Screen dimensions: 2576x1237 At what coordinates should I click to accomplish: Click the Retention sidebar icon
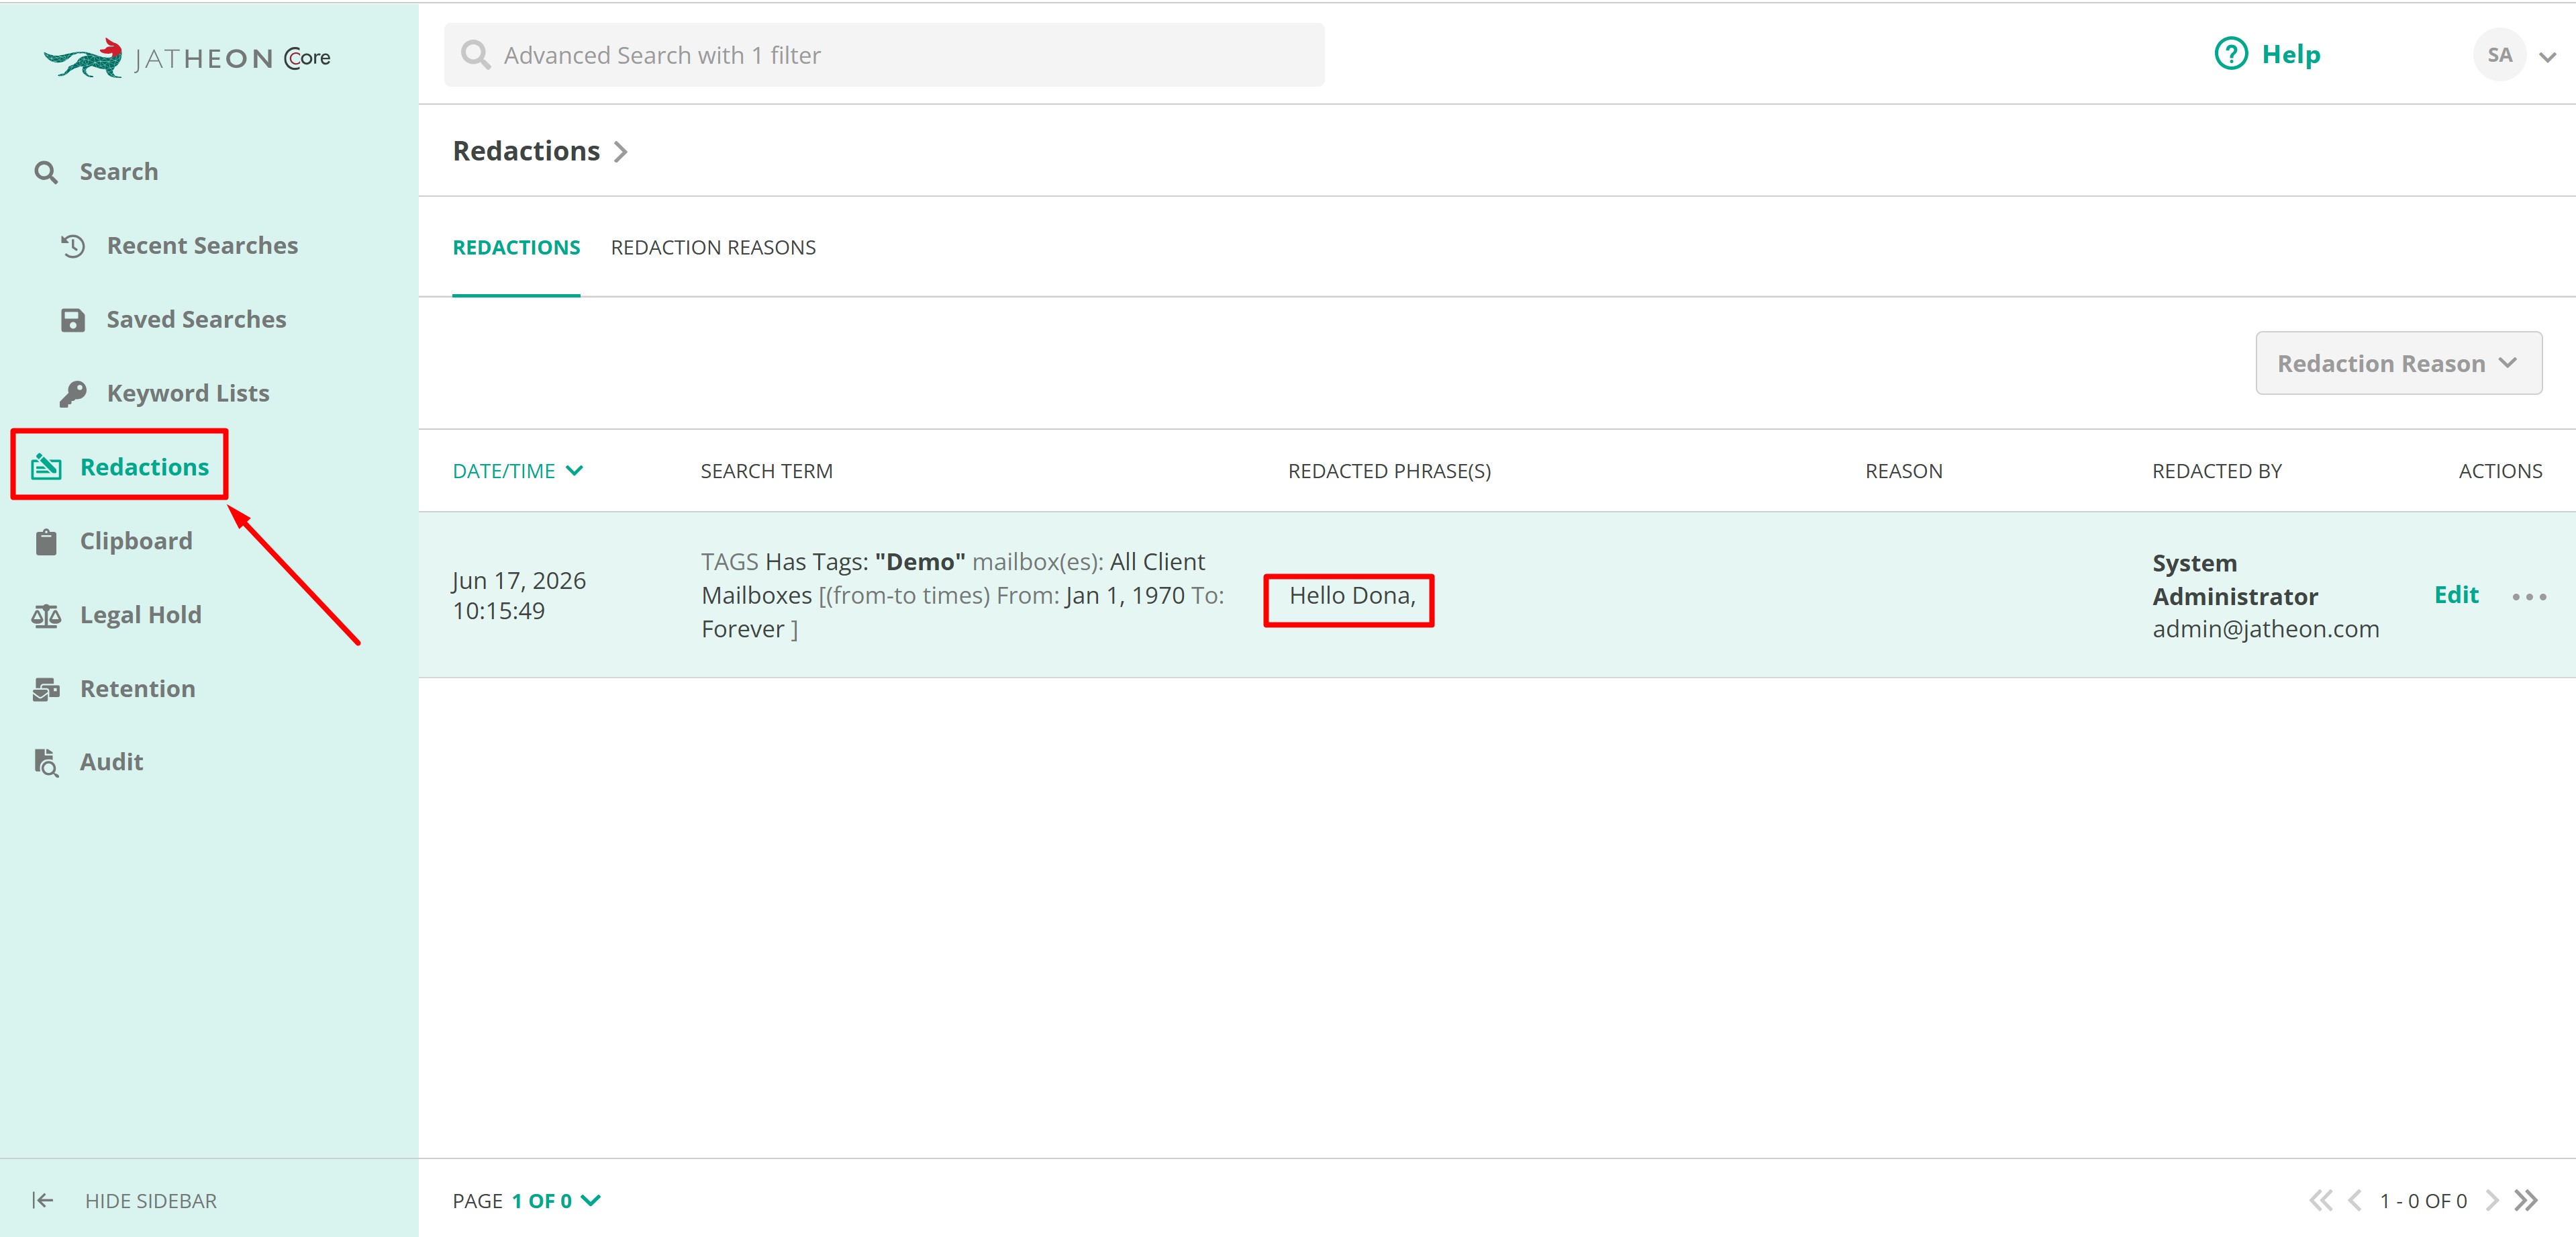point(46,690)
